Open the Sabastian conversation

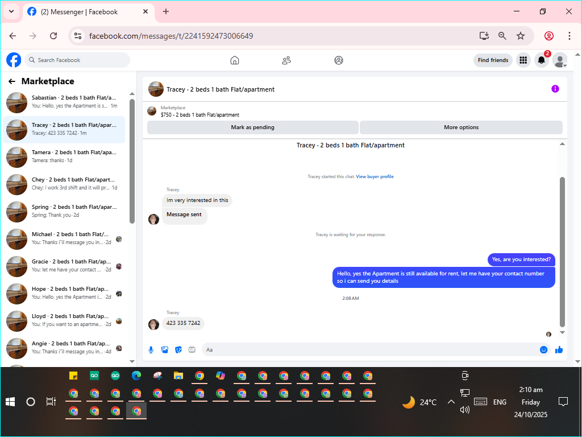pos(64,102)
